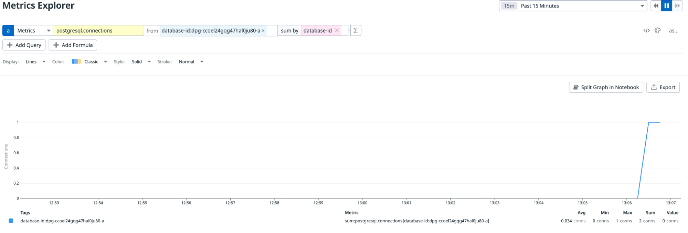The image size is (688, 233).
Task: Open the color palette icon
Action: (658, 31)
